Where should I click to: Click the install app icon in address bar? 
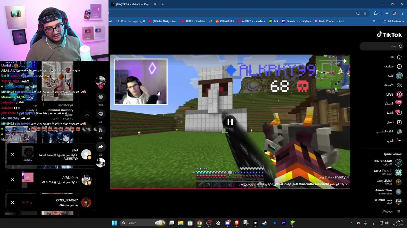(x=358, y=13)
